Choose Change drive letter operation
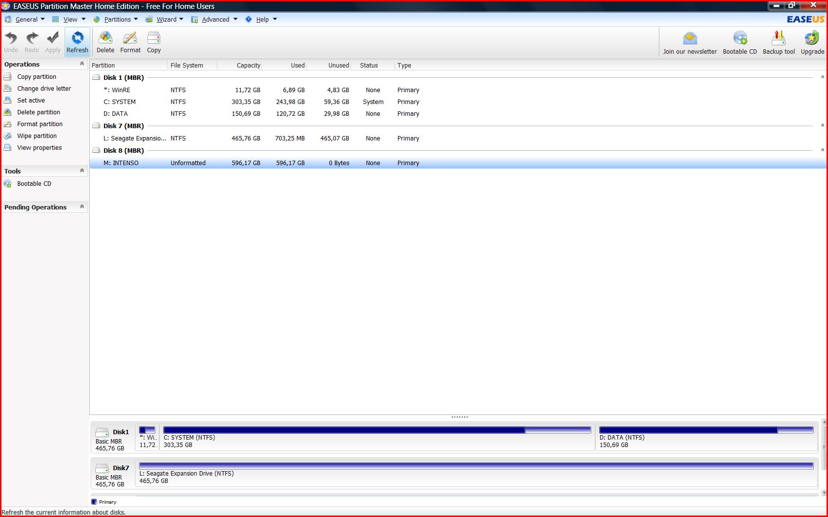 (x=44, y=89)
